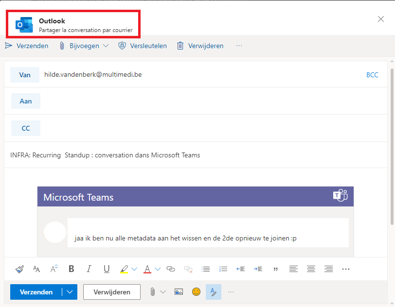Insert quote formatting icon

pyautogui.click(x=276, y=269)
